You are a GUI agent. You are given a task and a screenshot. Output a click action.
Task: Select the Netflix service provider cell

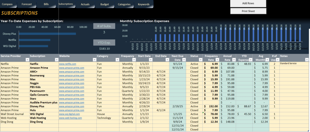click(x=14, y=64)
